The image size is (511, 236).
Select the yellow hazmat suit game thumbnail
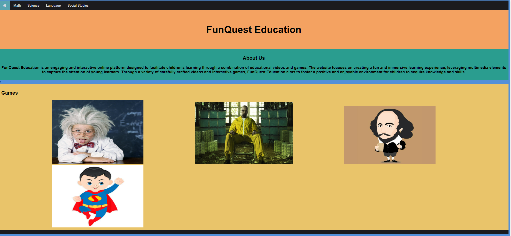click(x=244, y=133)
